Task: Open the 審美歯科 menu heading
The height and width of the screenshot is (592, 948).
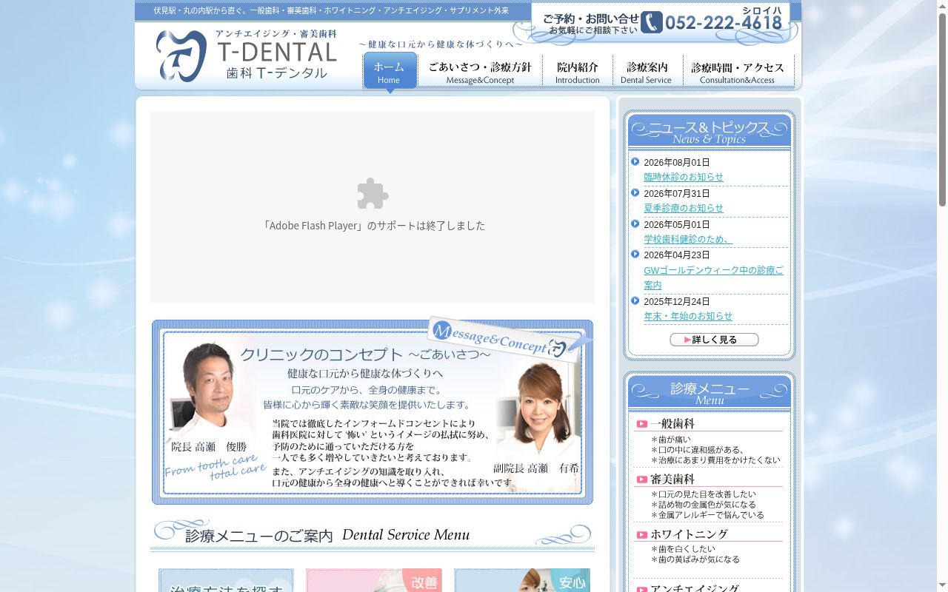Action: (672, 480)
